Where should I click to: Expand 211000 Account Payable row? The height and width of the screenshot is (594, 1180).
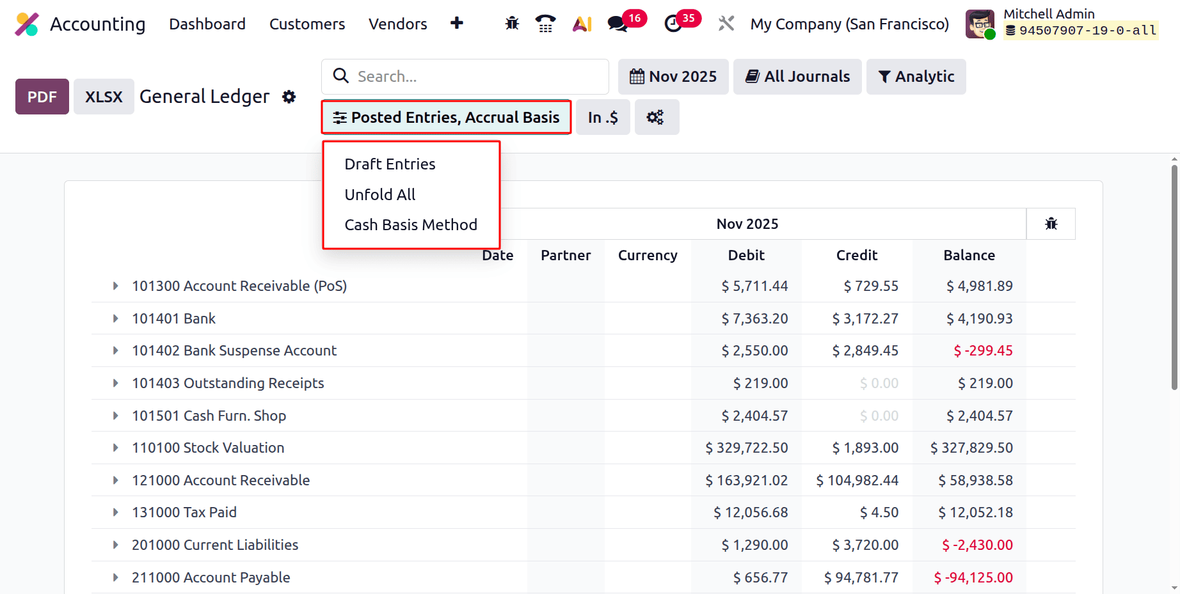(115, 577)
